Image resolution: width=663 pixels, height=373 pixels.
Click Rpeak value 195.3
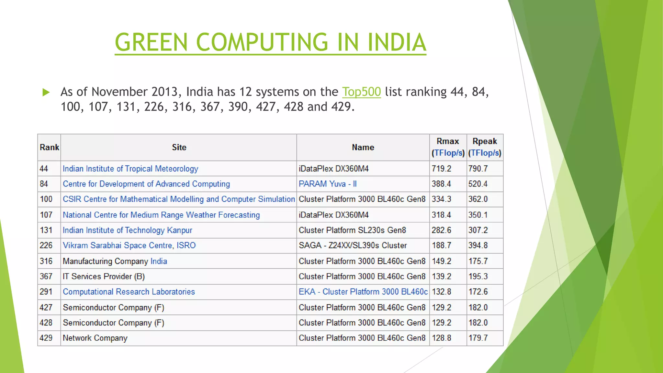(478, 277)
